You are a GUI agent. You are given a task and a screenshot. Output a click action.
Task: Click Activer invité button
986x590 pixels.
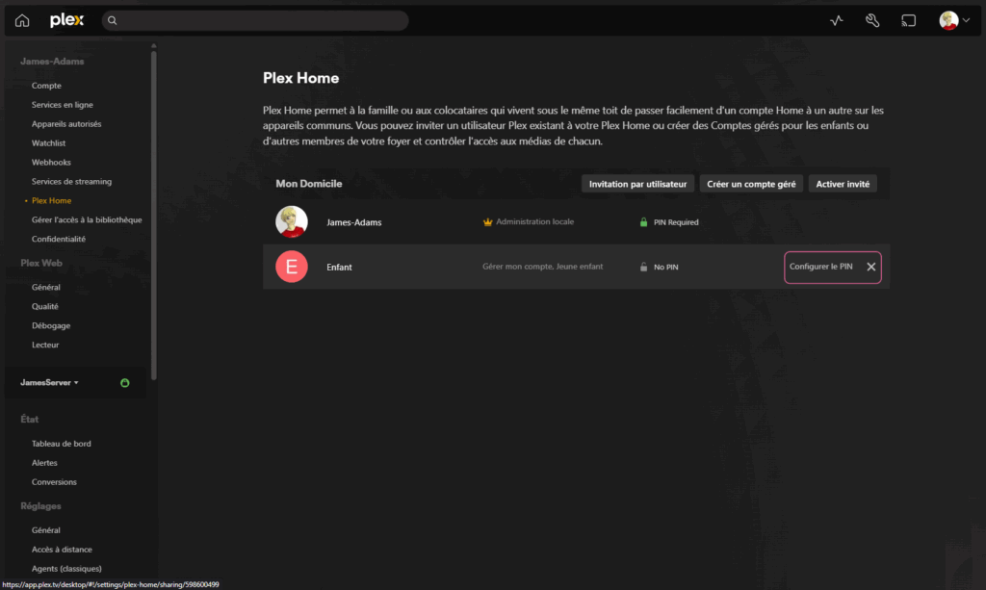843,184
